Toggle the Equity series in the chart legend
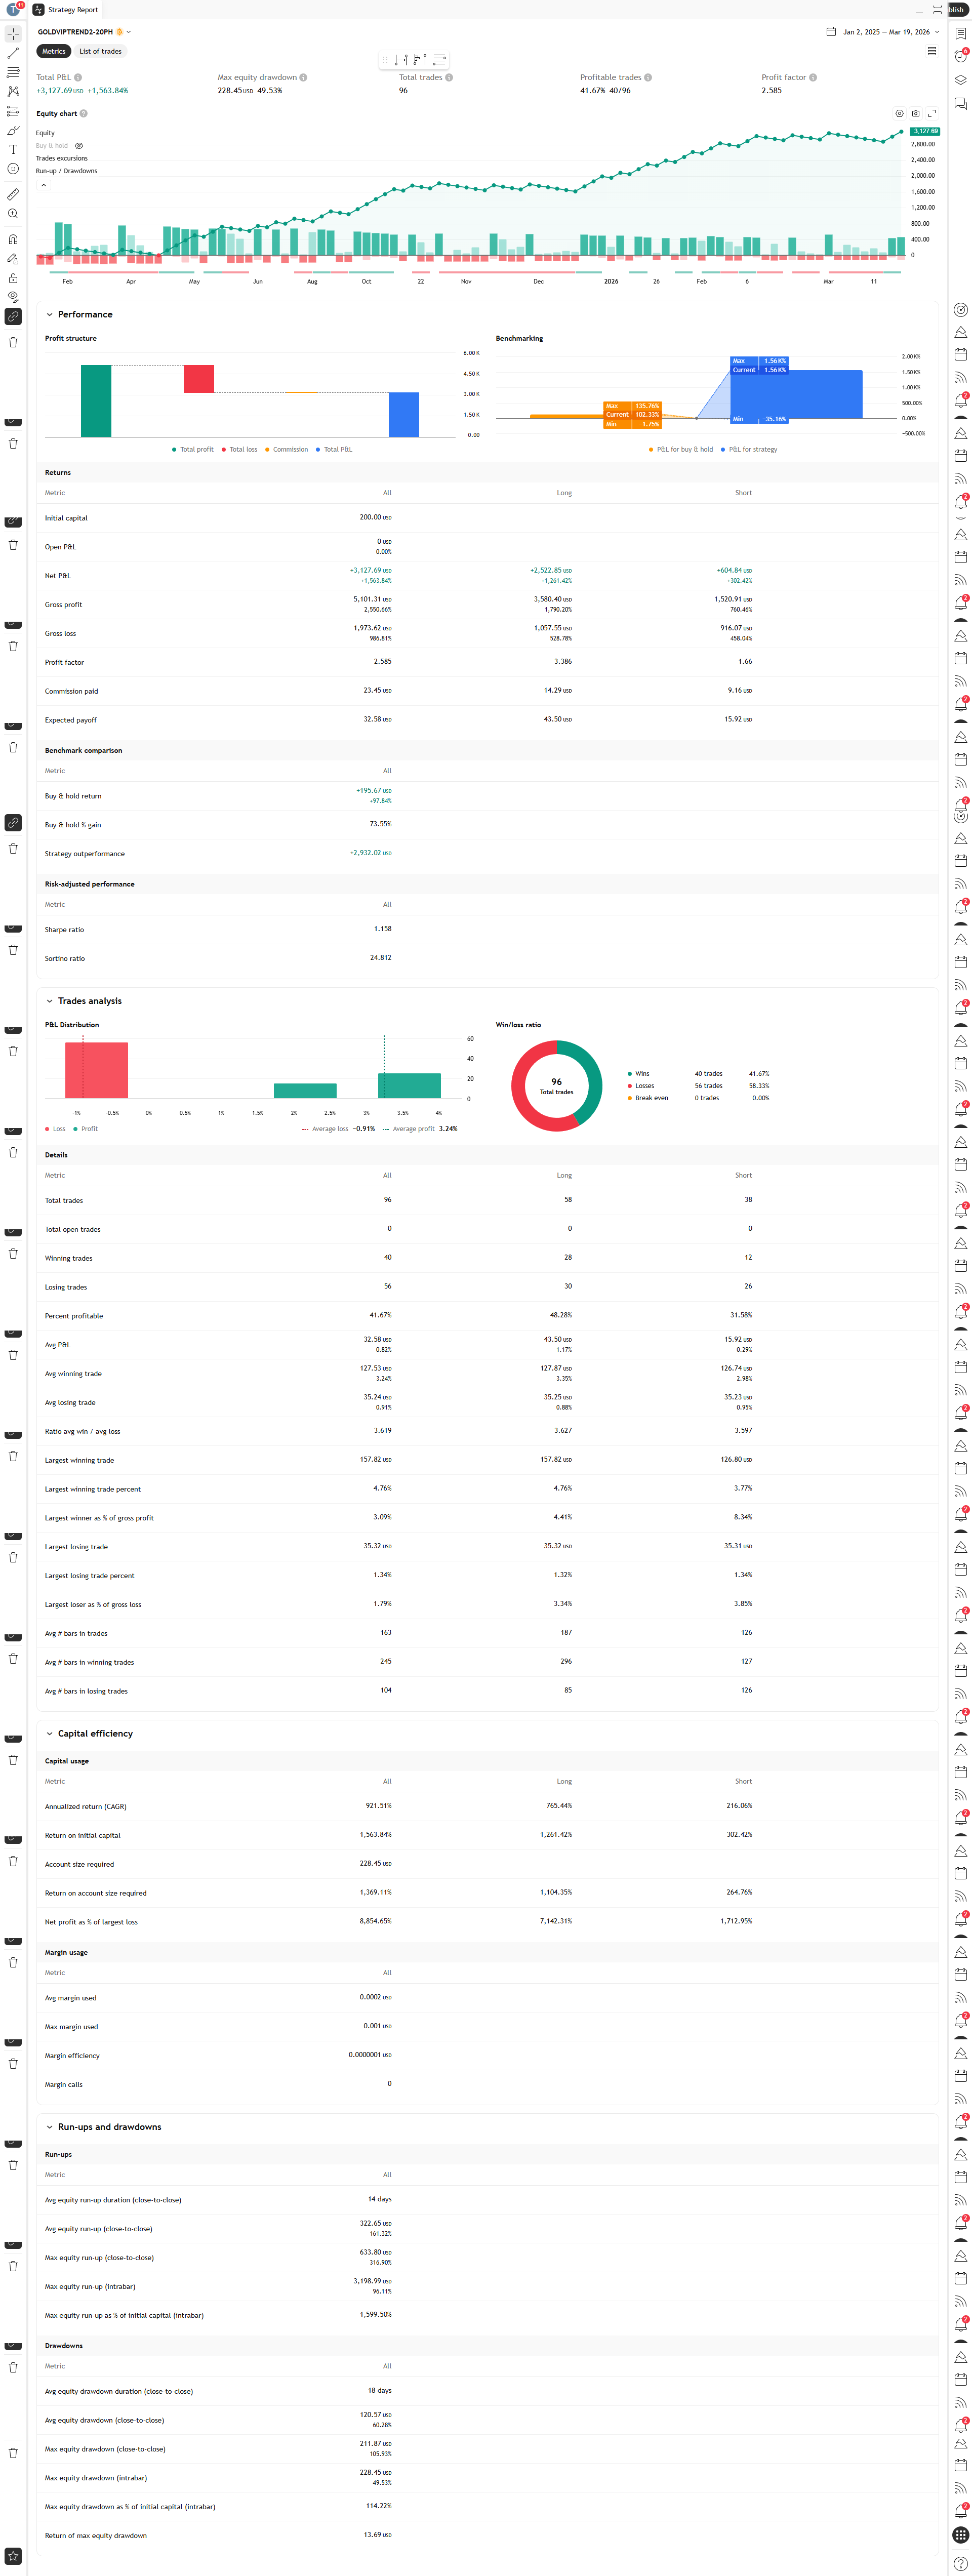 46,133
